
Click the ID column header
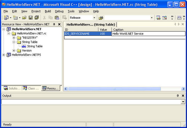tap(81, 30)
